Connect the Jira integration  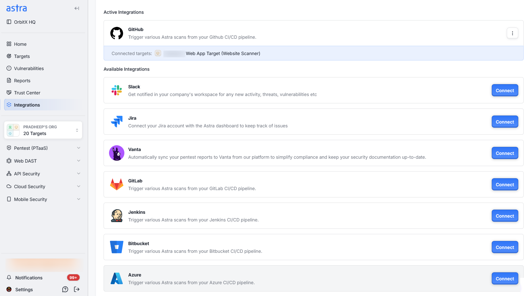[x=505, y=122]
